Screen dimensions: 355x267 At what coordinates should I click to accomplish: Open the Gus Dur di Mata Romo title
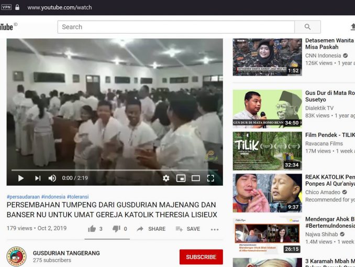pyautogui.click(x=330, y=96)
